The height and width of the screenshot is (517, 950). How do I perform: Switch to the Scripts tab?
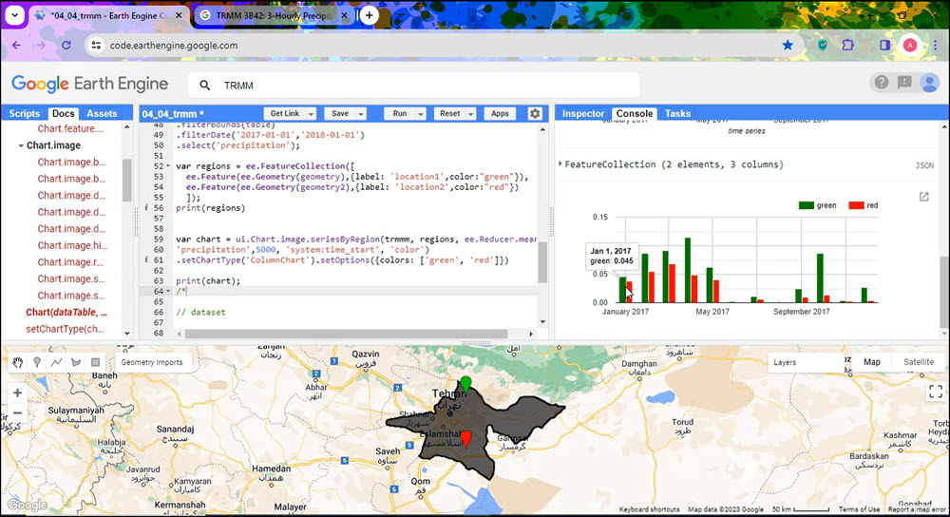(25, 113)
